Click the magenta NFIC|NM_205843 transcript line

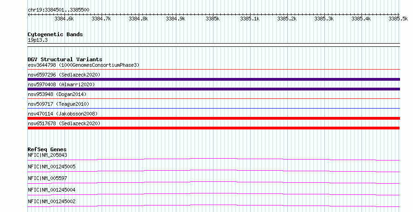click(x=213, y=159)
